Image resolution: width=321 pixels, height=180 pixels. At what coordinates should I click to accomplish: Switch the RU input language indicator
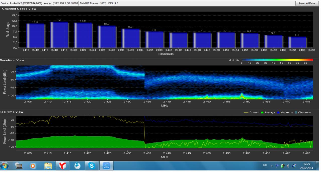(265, 165)
